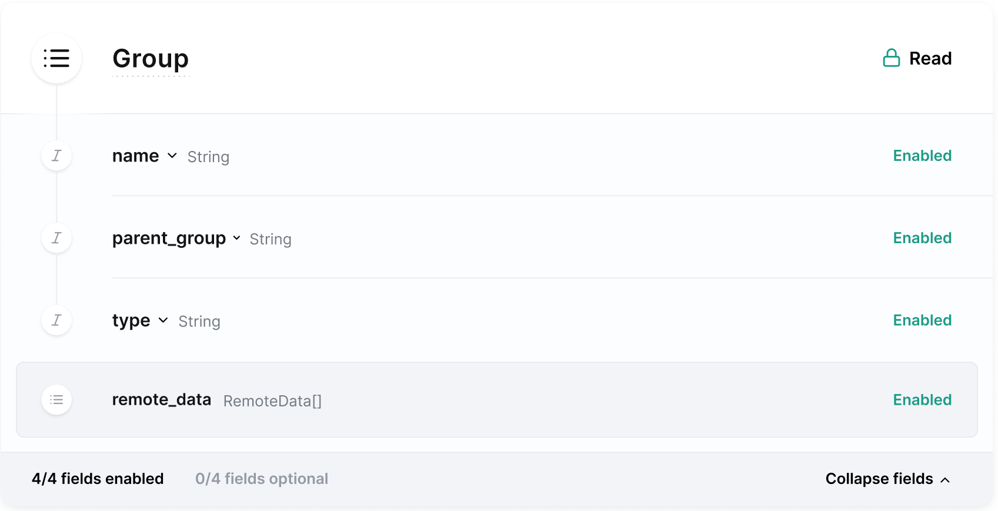Click the Read permission label
The image size is (998, 511).
[930, 59]
